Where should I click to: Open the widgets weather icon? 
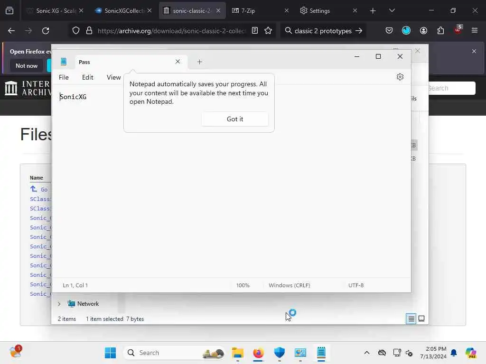[15, 352]
